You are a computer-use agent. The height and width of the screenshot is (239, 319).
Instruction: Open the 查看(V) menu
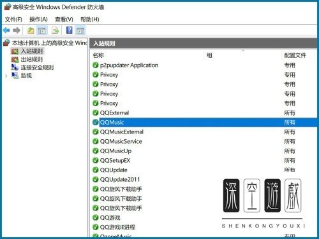tap(64, 20)
